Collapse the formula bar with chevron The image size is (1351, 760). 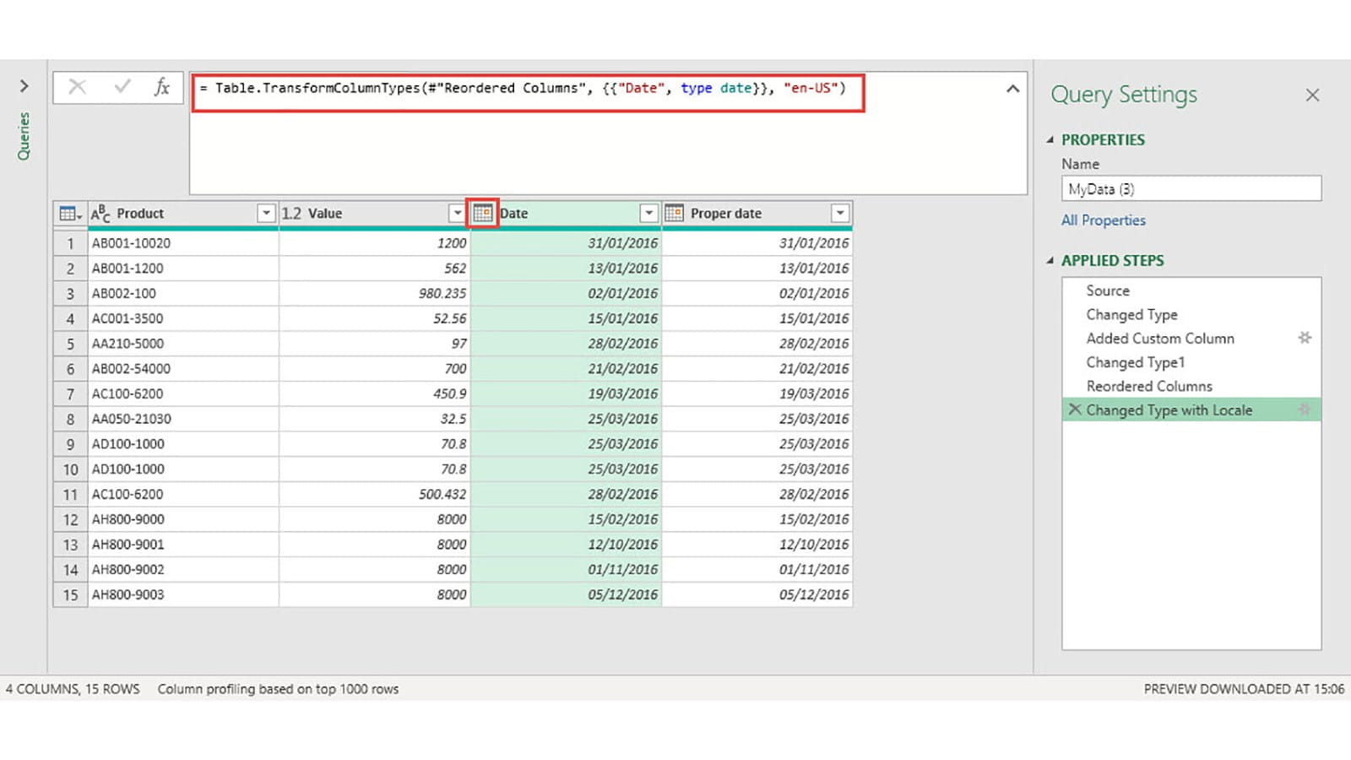1012,89
